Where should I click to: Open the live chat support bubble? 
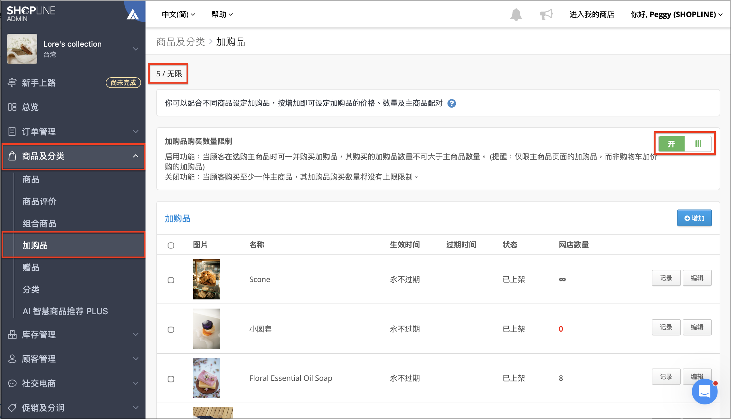pos(704,392)
